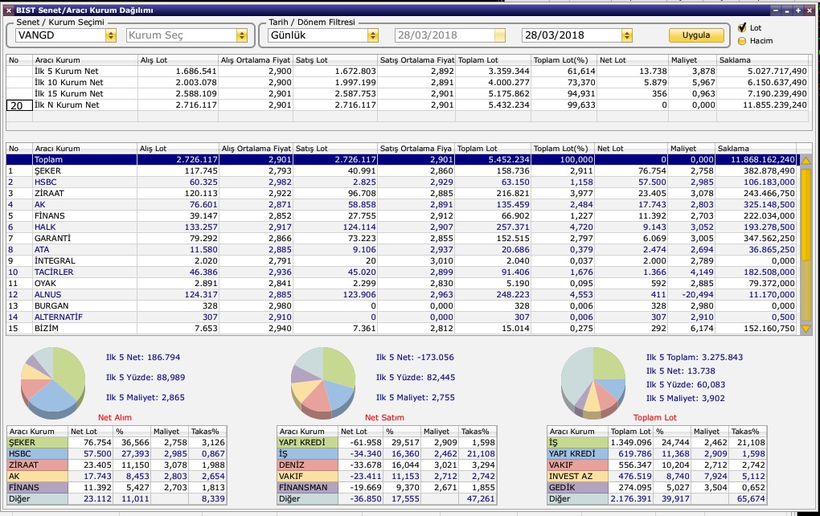Viewport: 820px width, 516px height.
Task: Click İlk 5 Kurum Net summary row
Action: (x=408, y=71)
